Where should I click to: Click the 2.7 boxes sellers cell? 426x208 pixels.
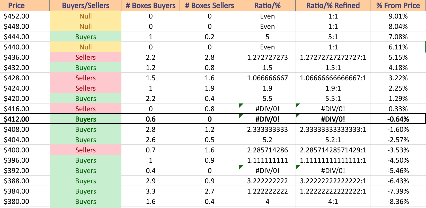(x=209, y=191)
